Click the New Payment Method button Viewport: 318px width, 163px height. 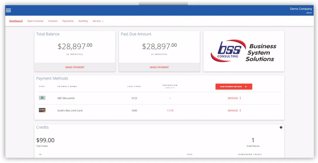234,86
